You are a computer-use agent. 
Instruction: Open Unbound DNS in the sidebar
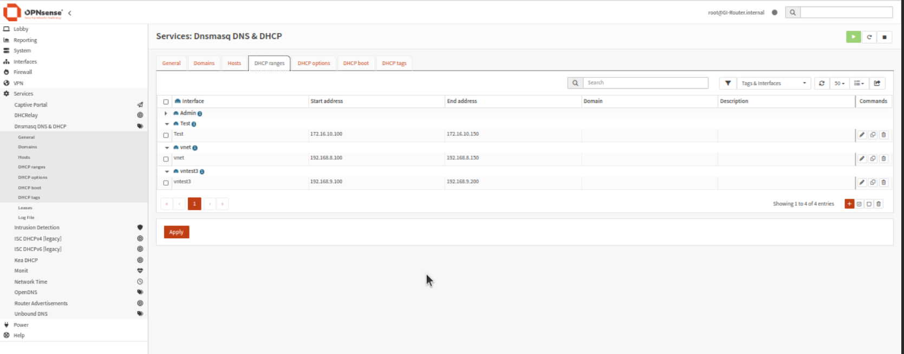(31, 314)
